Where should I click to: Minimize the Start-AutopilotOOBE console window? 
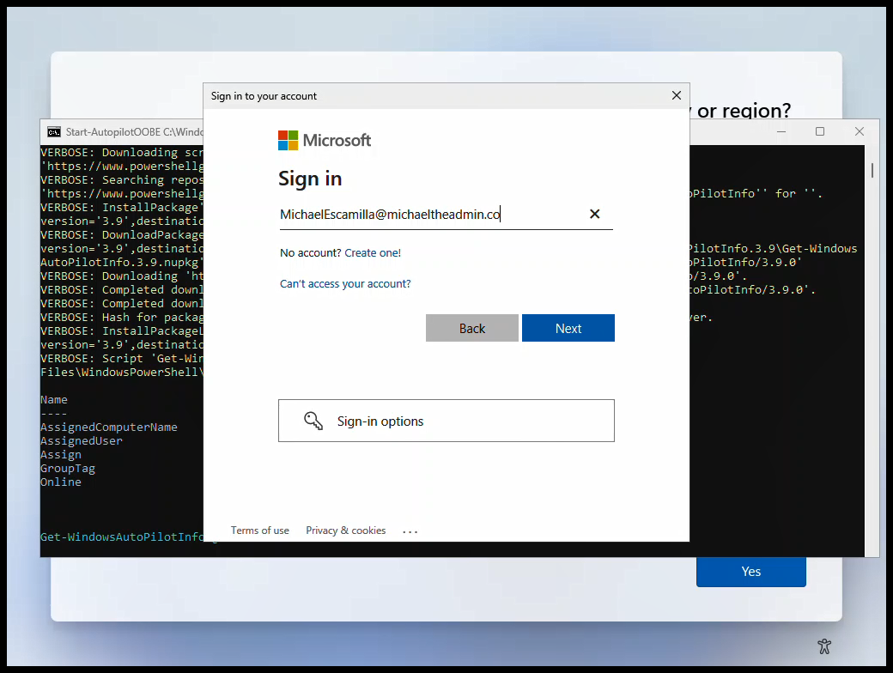click(x=781, y=132)
